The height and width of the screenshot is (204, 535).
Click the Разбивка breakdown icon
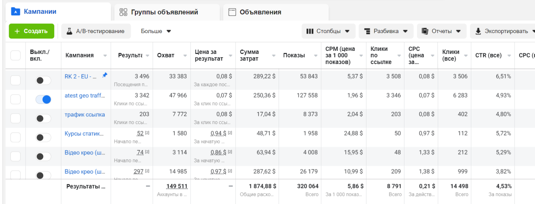(367, 31)
